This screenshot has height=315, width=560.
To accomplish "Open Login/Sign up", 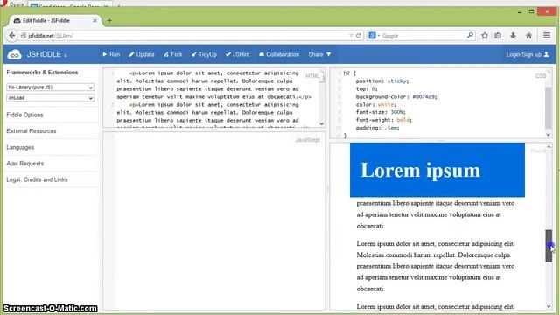I will [x=528, y=54].
